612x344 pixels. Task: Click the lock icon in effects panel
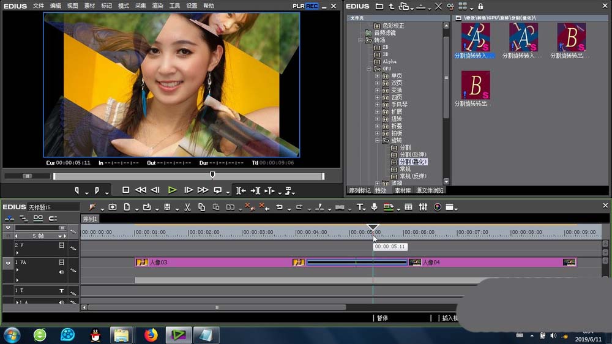480,7
